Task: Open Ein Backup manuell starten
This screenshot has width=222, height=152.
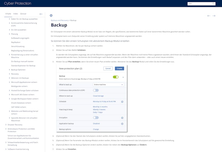Action: [22, 61]
